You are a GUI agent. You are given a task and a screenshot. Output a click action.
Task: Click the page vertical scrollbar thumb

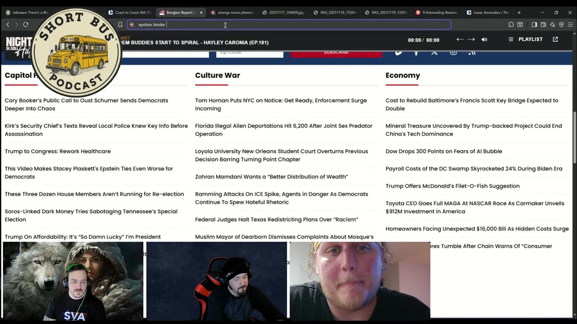click(574, 137)
